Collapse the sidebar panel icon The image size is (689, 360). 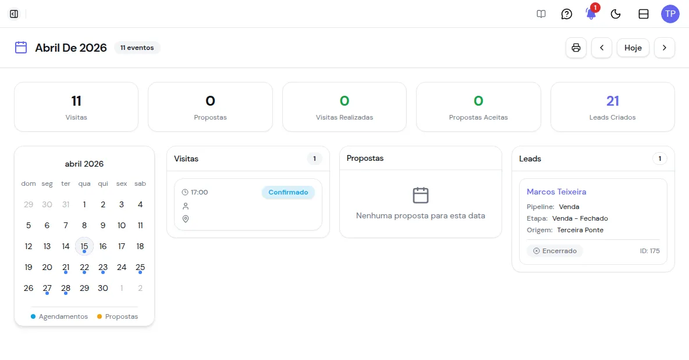14,14
